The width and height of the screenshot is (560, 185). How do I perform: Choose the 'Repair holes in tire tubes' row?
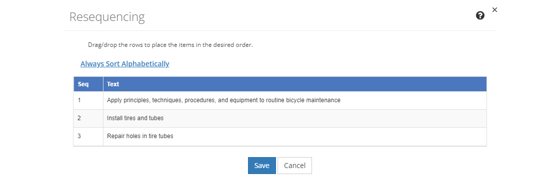[x=280, y=137]
